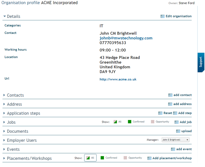Show Opportunity jobs filter
The height and width of the screenshot is (167, 205).
(160, 122)
